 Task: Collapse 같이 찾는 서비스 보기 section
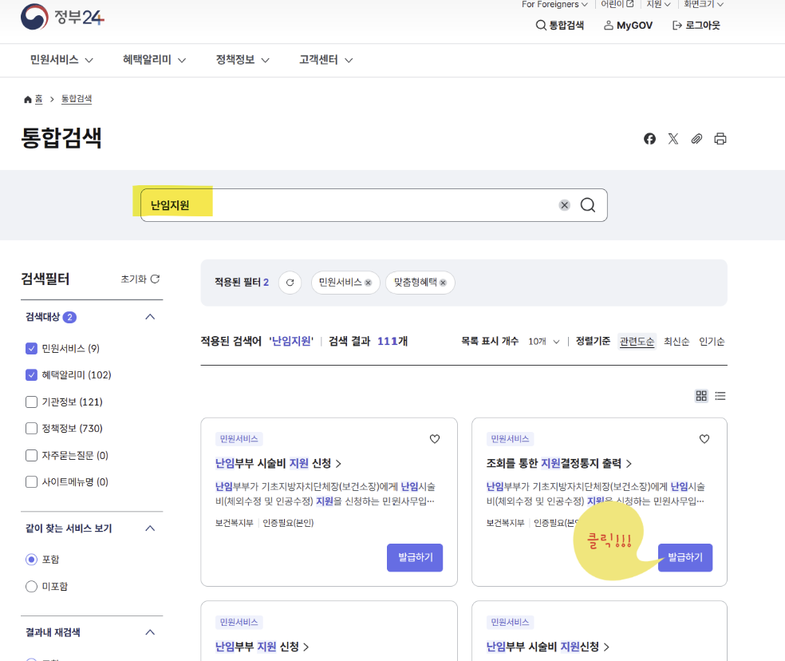pyautogui.click(x=150, y=528)
